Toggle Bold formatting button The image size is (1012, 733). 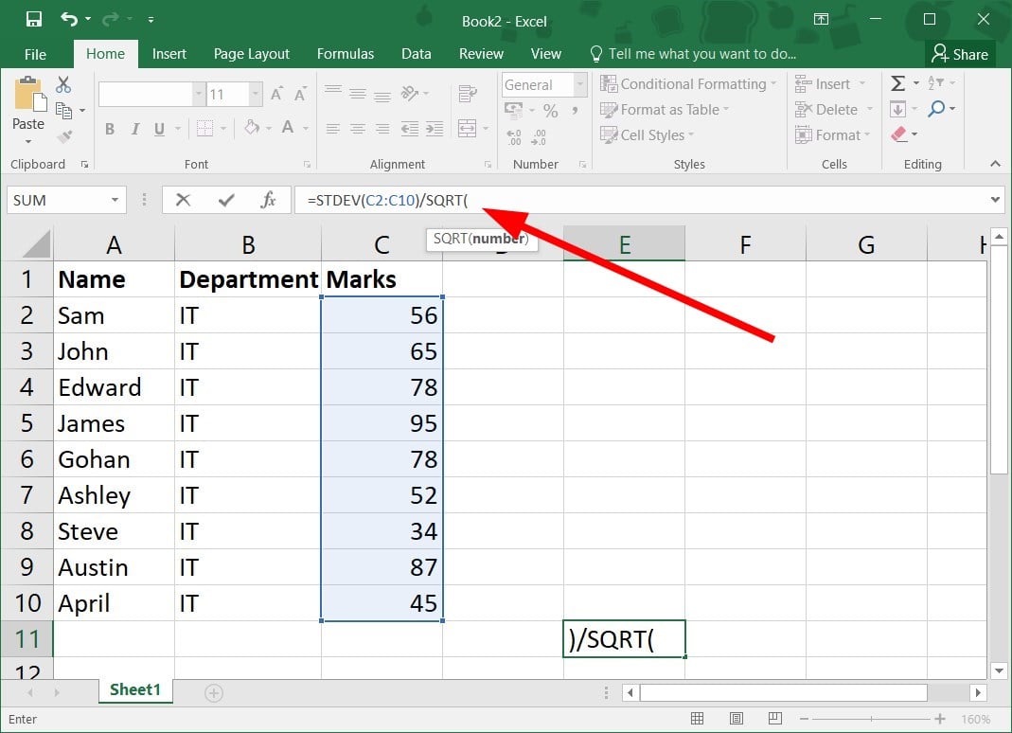click(110, 129)
